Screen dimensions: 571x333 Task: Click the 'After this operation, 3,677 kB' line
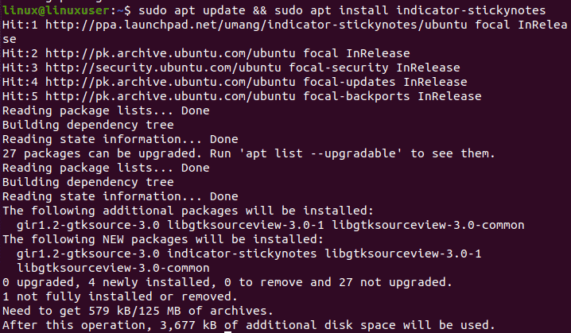[x=249, y=325]
